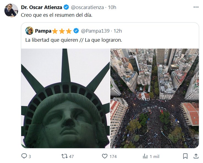This screenshot has height=163, width=203.
Task: Repost the tweet using the retweet icon
Action: click(x=64, y=156)
